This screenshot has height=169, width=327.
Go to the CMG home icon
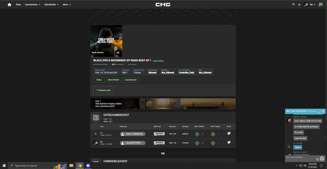tap(9, 5)
